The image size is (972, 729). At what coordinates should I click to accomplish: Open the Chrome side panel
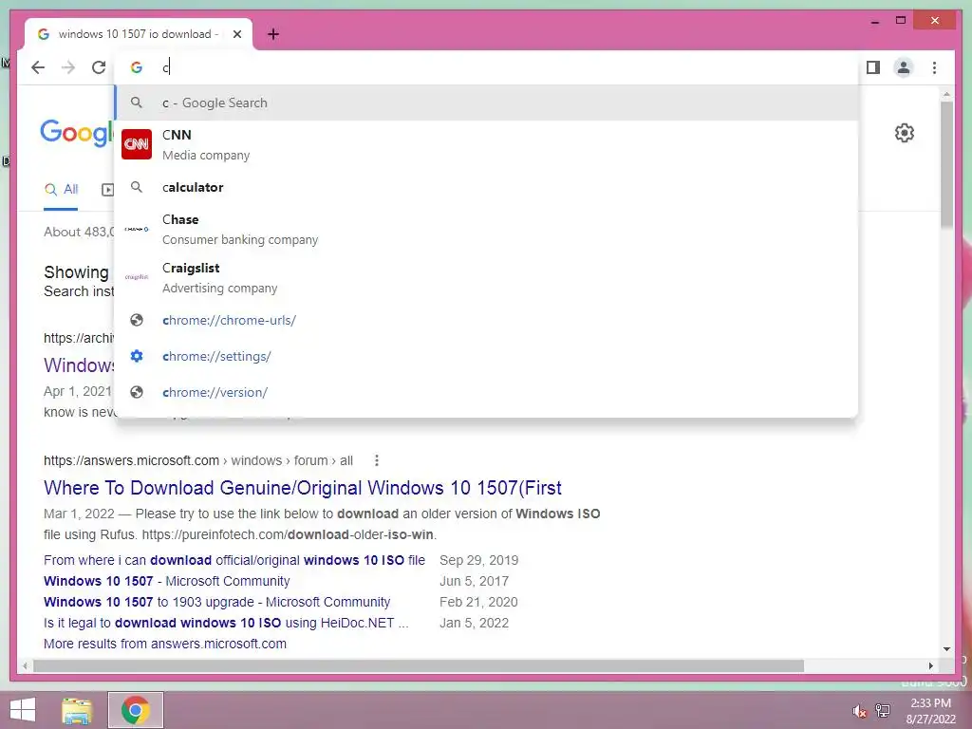click(873, 67)
